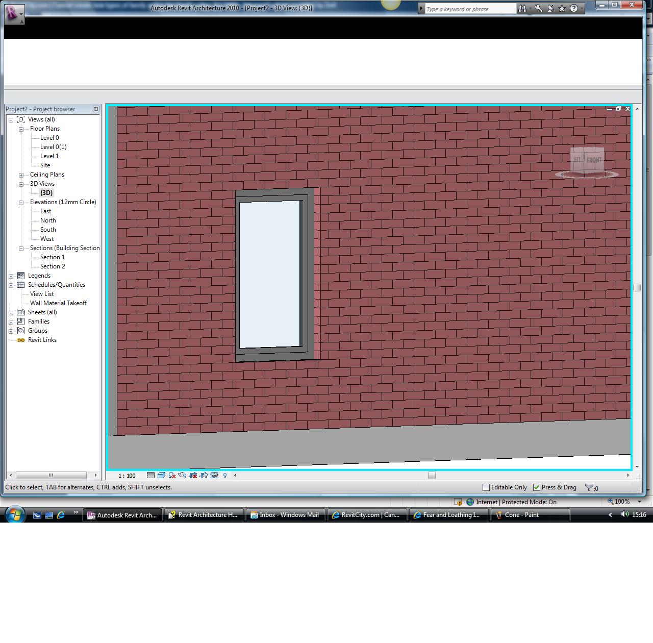Select the View List schedule
The width and height of the screenshot is (653, 643).
pyautogui.click(x=42, y=294)
